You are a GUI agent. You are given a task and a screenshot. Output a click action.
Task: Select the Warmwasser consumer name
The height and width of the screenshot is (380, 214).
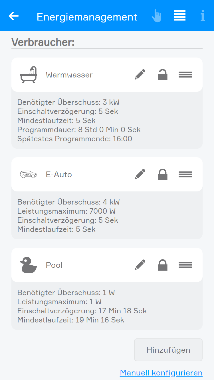point(69,75)
